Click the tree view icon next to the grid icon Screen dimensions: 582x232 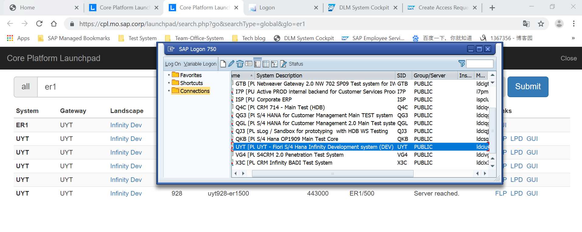275,64
